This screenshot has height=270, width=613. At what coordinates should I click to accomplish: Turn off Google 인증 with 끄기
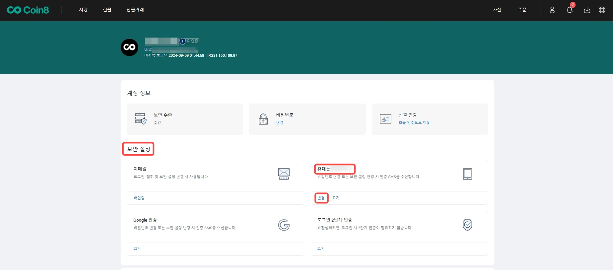pyautogui.click(x=137, y=249)
